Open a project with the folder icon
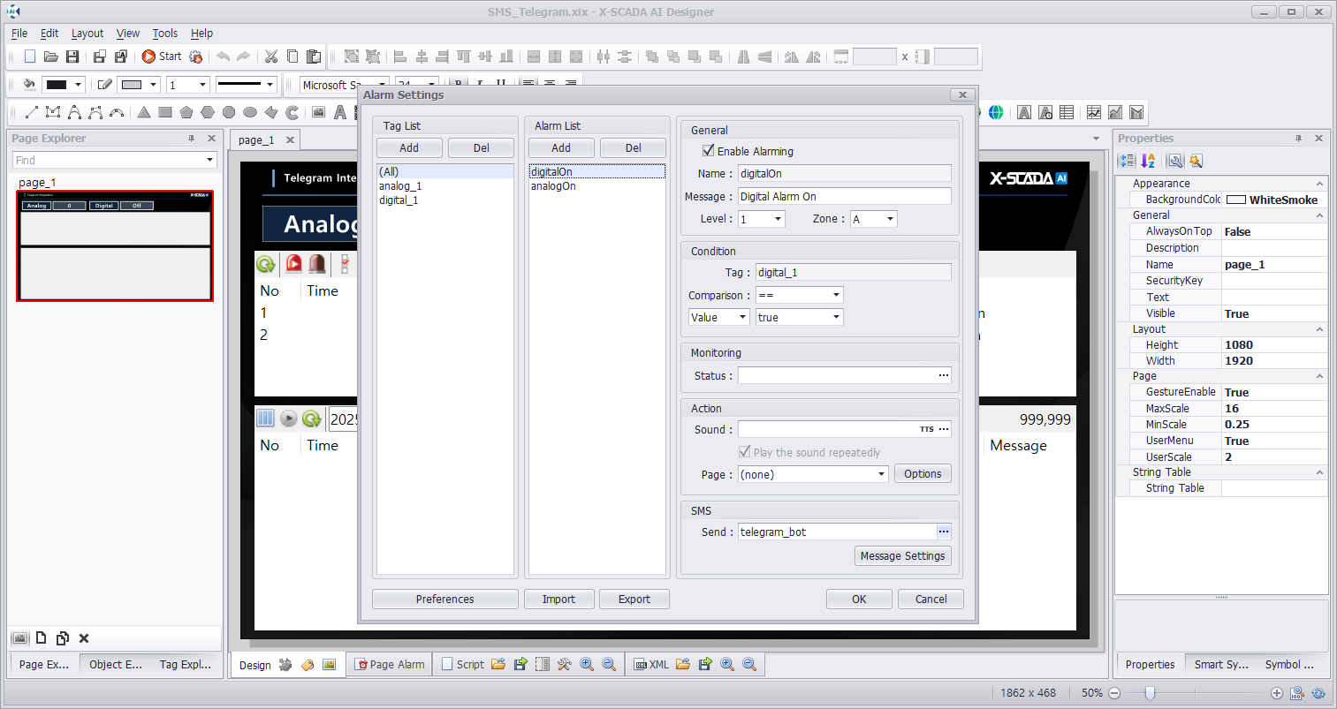 pyautogui.click(x=51, y=57)
